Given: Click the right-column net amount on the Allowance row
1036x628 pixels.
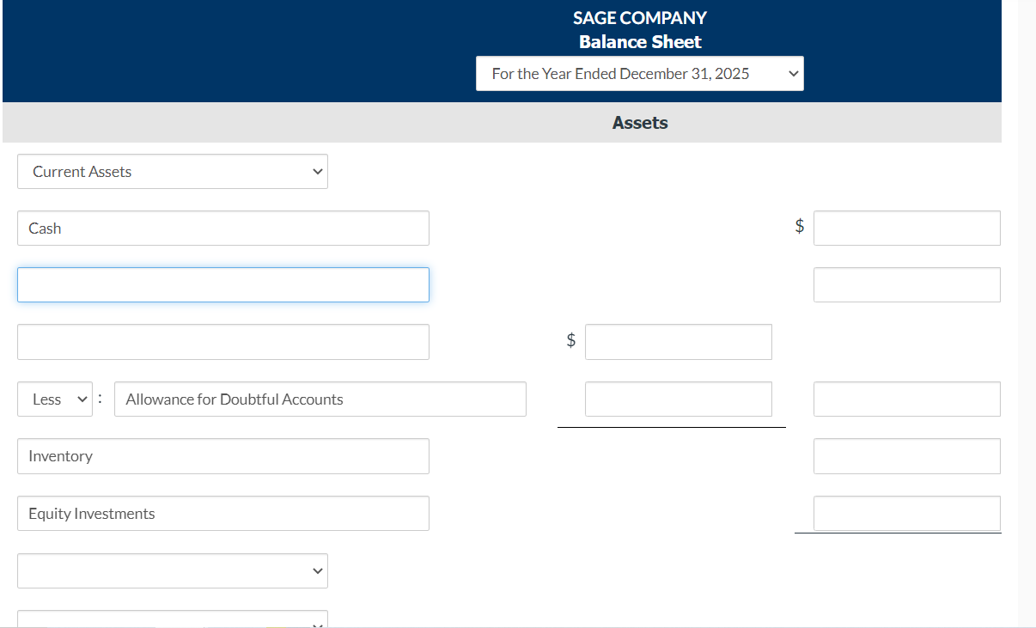Looking at the screenshot, I should 907,399.
